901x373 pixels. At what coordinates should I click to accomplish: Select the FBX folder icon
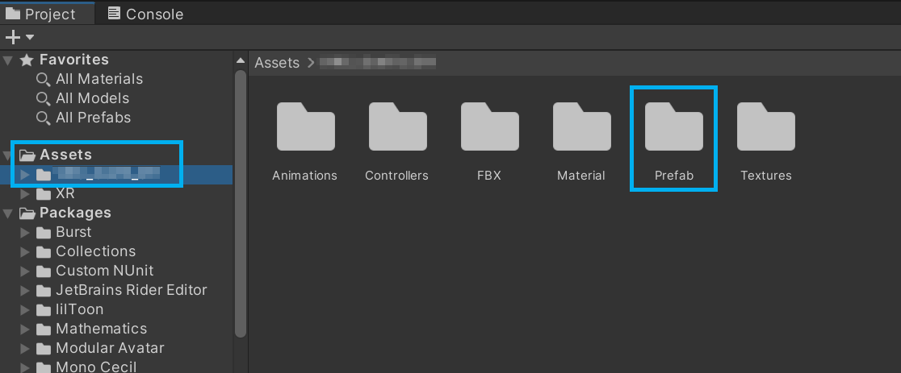point(489,126)
